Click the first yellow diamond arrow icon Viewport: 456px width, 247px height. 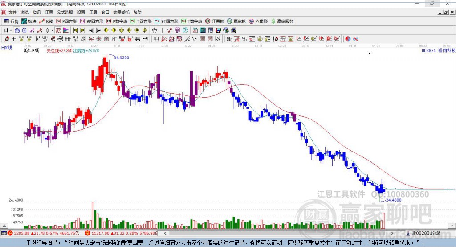[106, 30]
